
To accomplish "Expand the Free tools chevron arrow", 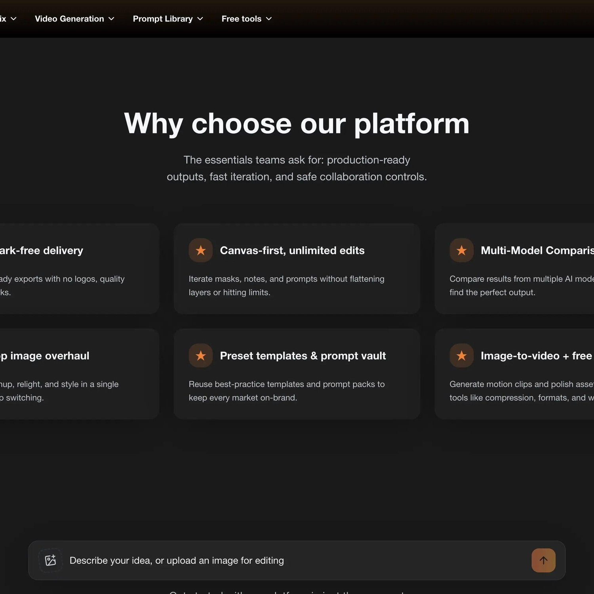I will click(268, 19).
